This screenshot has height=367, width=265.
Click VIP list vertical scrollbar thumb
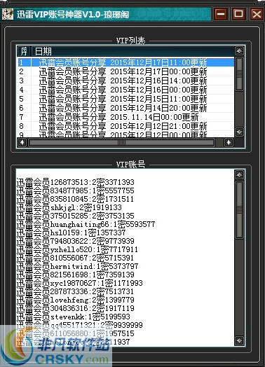pyautogui.click(x=239, y=74)
